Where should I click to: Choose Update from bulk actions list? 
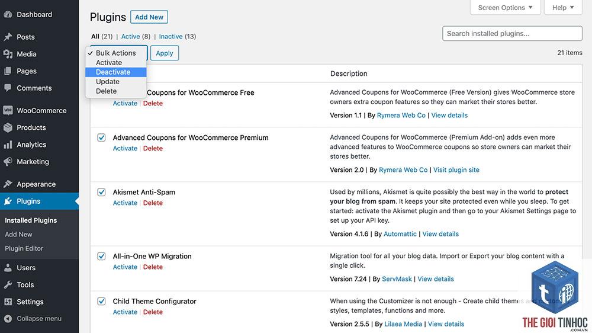116,82
